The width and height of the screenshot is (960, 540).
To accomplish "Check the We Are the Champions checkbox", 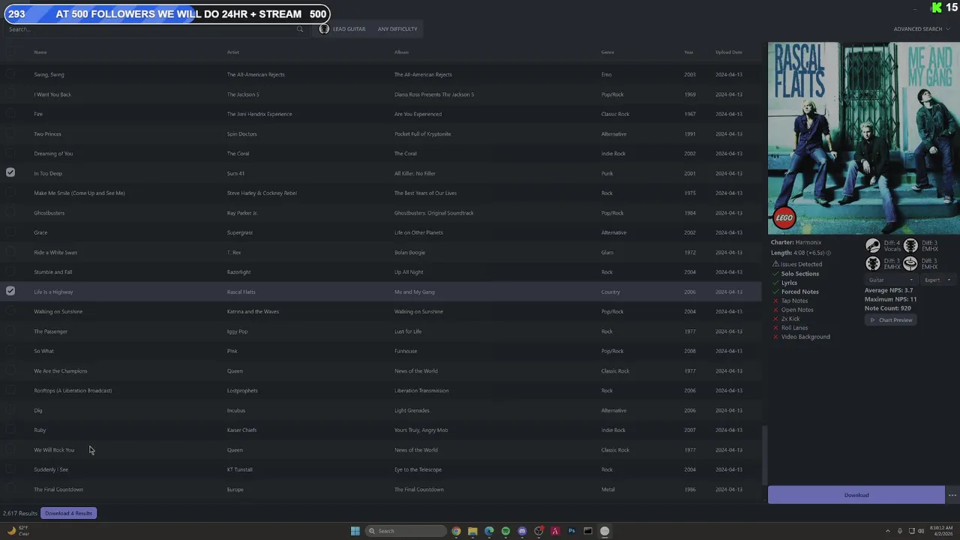I will click(10, 370).
